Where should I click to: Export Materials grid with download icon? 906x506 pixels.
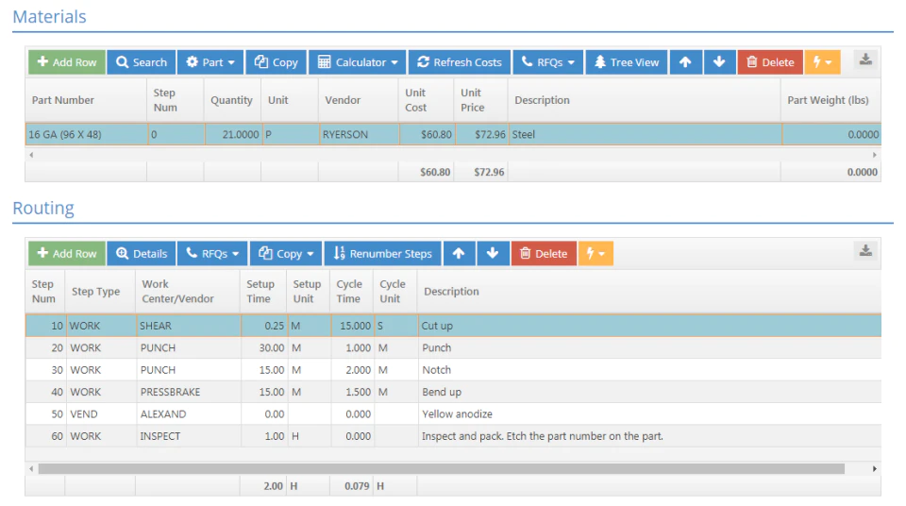click(865, 59)
